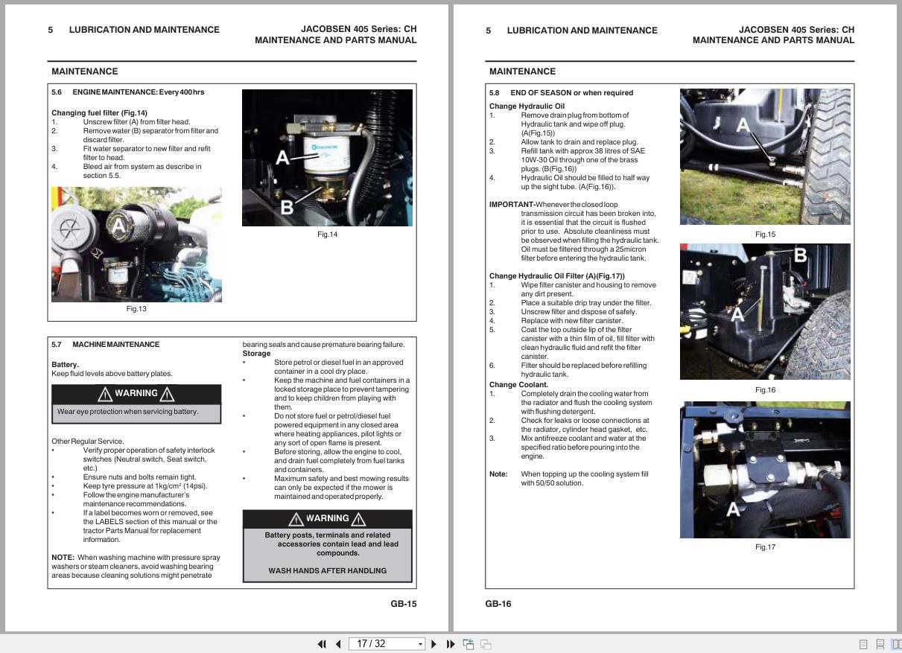The height and width of the screenshot is (653, 902).
Task: Click the greyed-out next-view icon
Action: (486, 644)
